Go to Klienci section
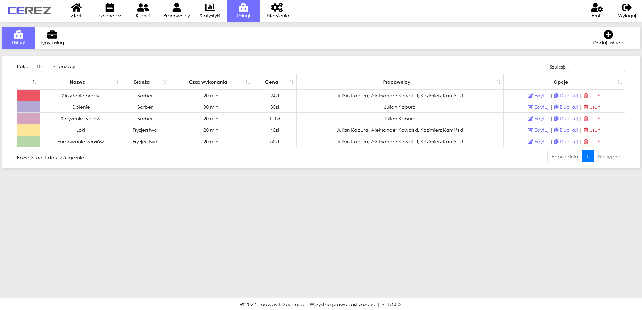The image size is (642, 310). 143,11
